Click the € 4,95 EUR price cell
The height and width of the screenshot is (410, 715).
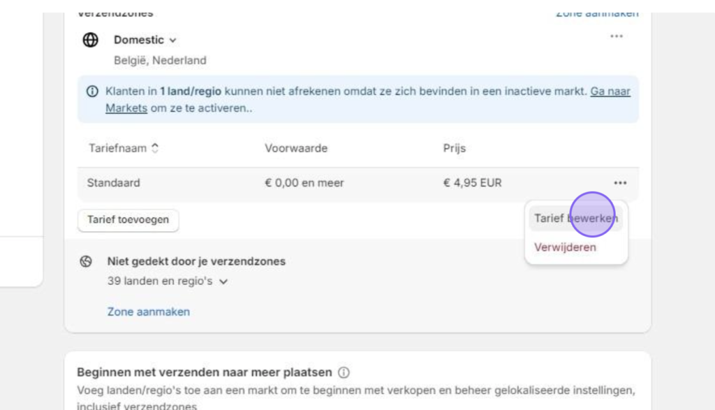click(x=472, y=183)
